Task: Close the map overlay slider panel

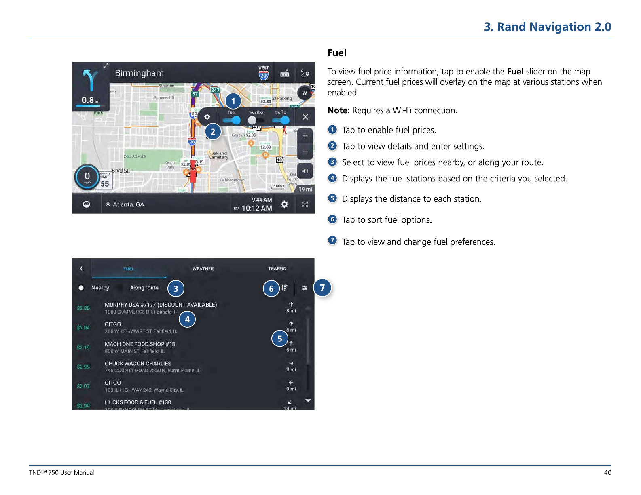Action: click(305, 117)
